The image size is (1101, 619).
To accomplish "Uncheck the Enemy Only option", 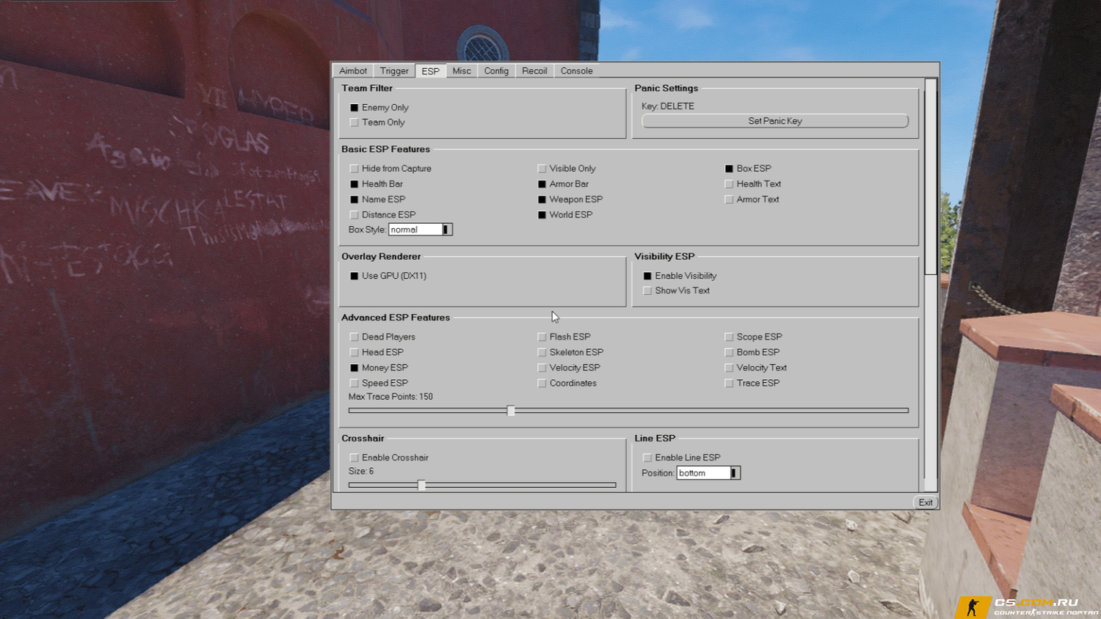I will click(x=355, y=108).
